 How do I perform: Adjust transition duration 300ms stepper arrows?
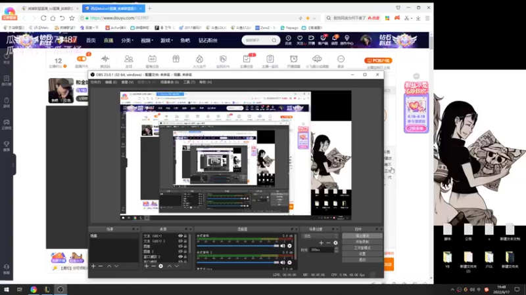pos(337,250)
